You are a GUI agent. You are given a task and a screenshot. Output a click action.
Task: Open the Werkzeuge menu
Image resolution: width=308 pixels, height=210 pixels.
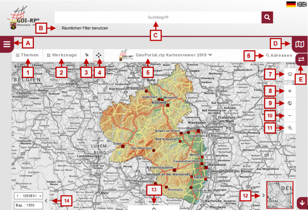62,55
